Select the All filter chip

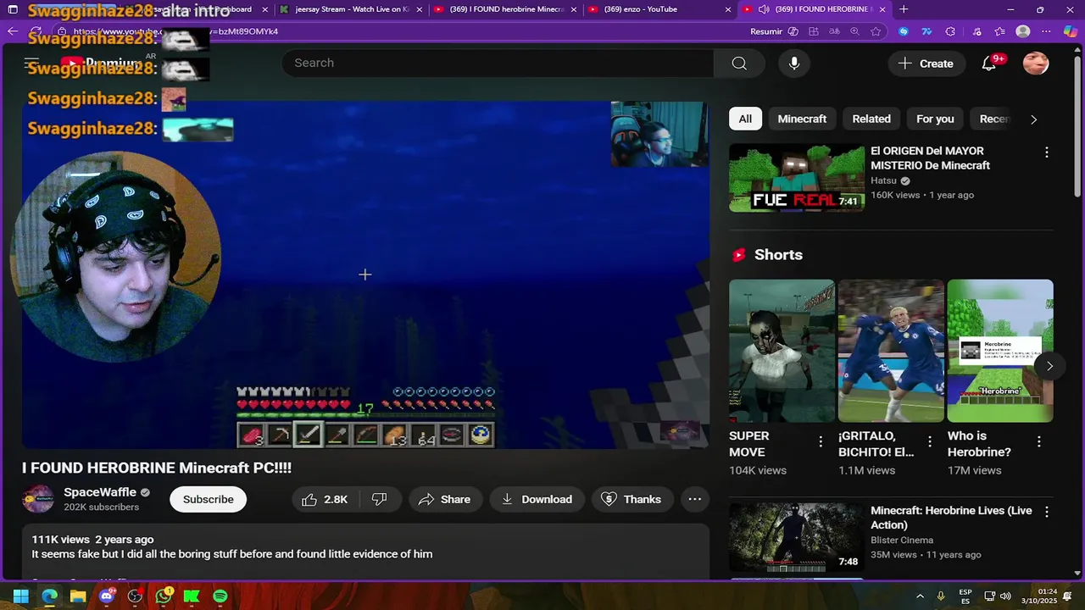point(745,119)
